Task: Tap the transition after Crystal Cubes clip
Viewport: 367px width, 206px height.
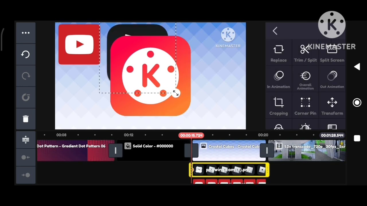Action: click(267, 151)
